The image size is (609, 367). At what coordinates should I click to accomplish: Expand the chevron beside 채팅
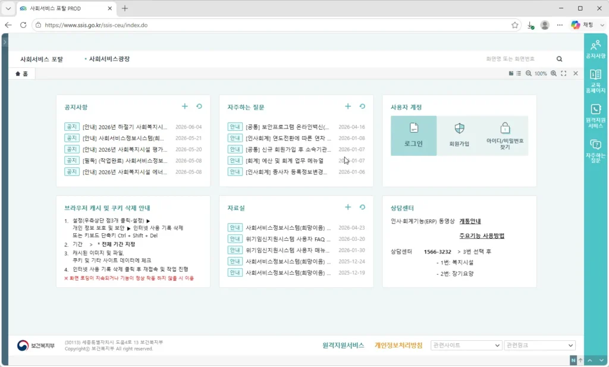coord(602,25)
